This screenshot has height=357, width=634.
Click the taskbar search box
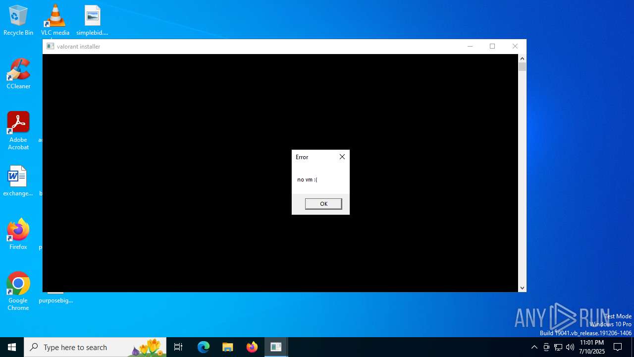pyautogui.click(x=95, y=347)
